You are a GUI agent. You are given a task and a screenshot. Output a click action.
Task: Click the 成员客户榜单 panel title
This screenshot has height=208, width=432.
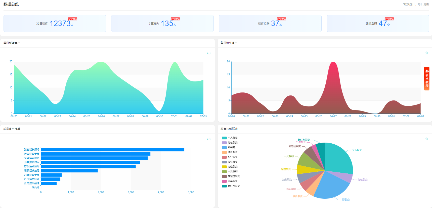coord(12,129)
